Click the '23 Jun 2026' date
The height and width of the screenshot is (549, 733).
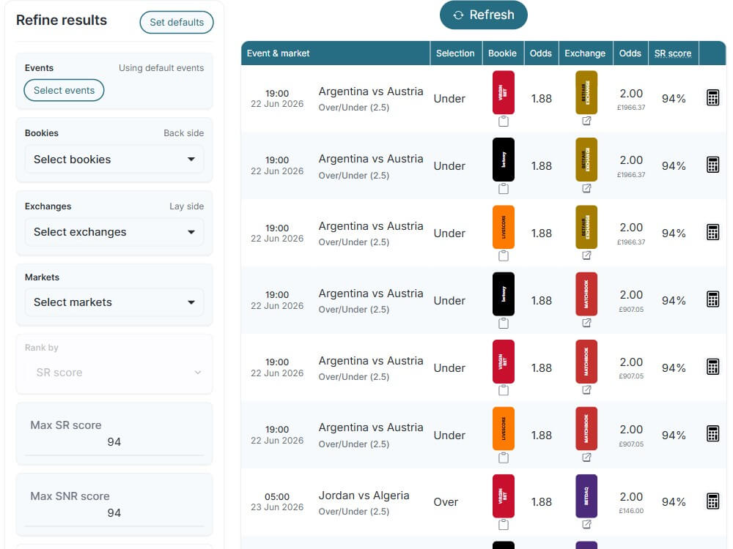pos(277,507)
